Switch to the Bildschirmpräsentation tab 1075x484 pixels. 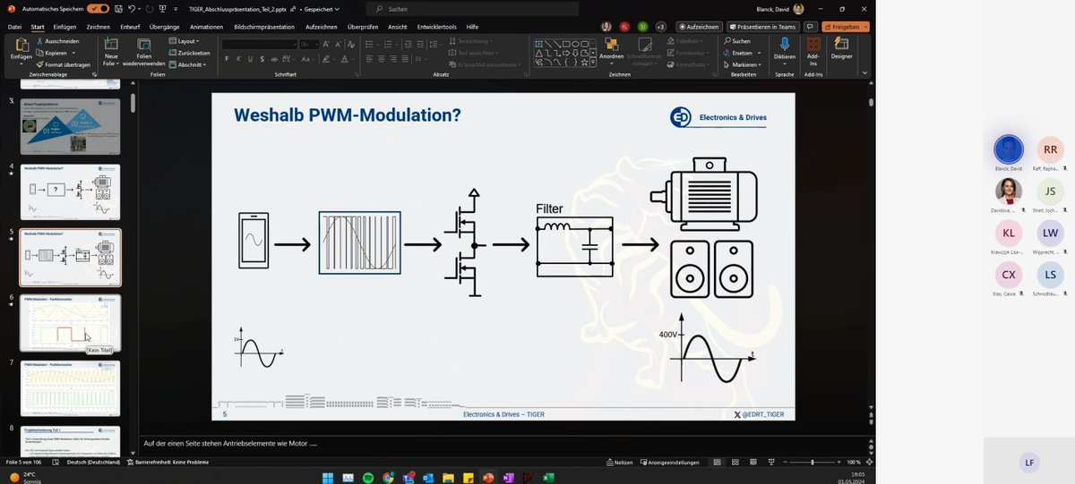[x=264, y=27]
